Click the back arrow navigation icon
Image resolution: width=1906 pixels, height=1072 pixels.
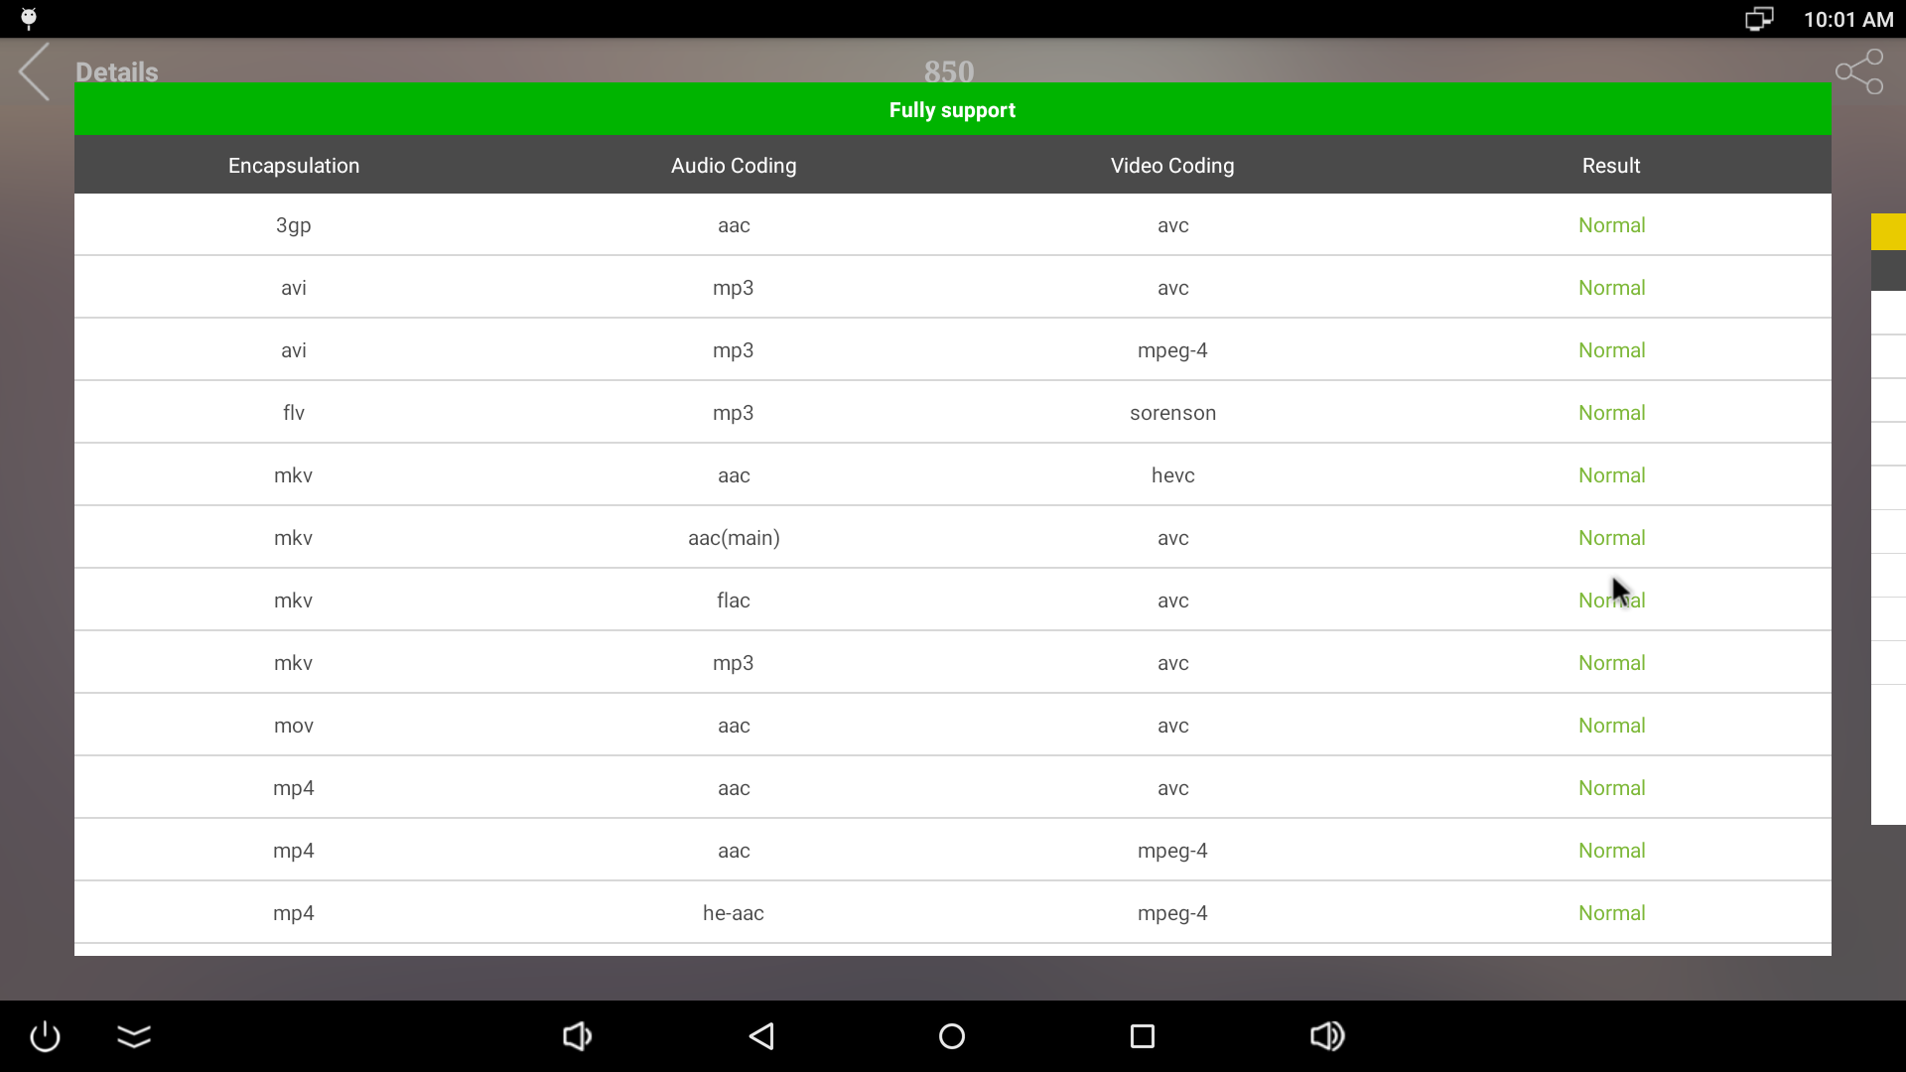click(34, 72)
